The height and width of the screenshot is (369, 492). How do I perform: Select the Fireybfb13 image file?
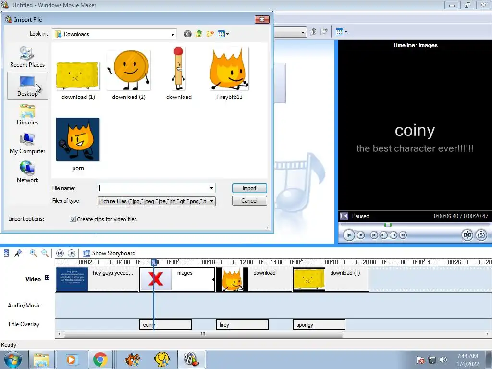229,74
